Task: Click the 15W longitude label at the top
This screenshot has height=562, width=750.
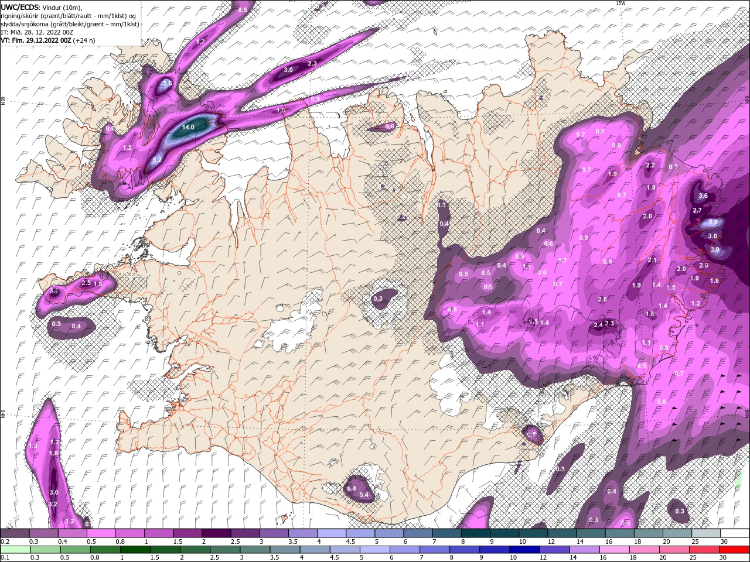Action: [x=621, y=3]
